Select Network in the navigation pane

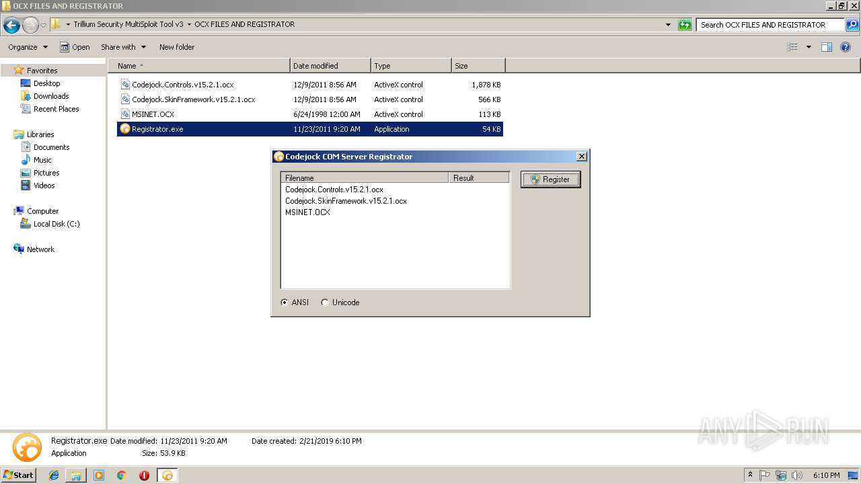[x=40, y=249]
